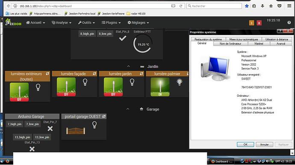The width and height of the screenshot is (295, 165).
Task: Refresh the lumières extérieurs (toutes) widget
Action: tap(47, 74)
